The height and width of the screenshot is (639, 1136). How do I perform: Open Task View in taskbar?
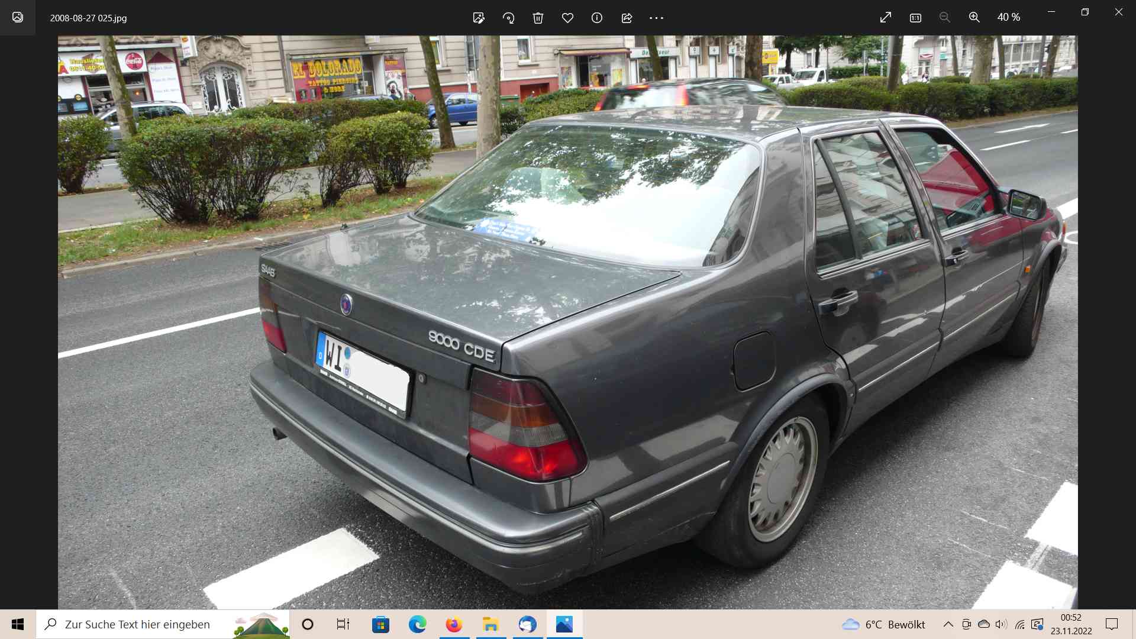(x=343, y=624)
